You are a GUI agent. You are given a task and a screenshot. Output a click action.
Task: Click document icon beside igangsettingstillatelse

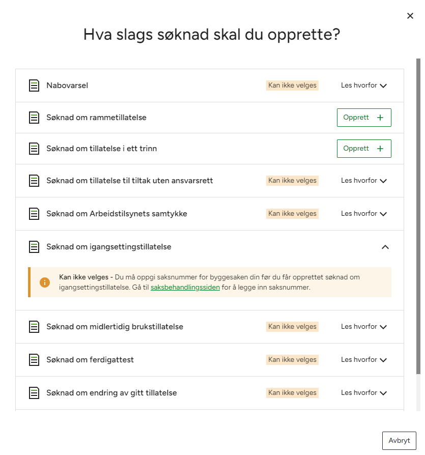click(x=34, y=247)
